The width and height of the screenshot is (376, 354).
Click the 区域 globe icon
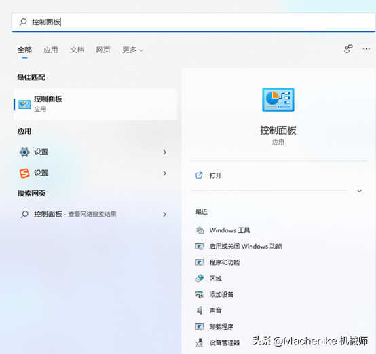tap(200, 278)
